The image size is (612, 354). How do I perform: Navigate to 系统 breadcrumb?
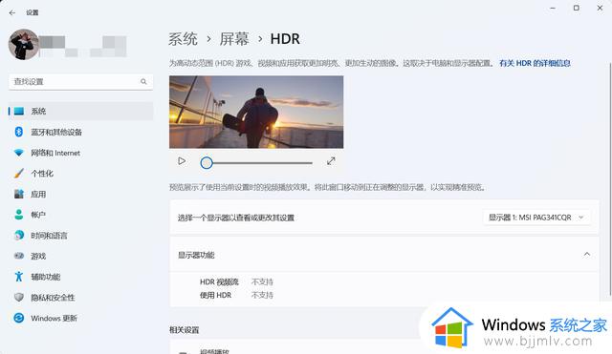pos(183,39)
